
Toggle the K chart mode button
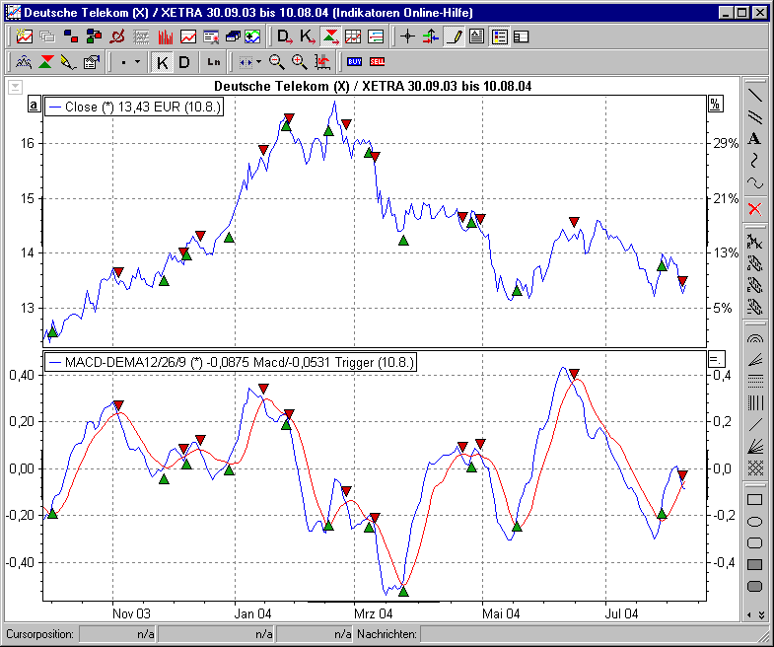coord(163,62)
